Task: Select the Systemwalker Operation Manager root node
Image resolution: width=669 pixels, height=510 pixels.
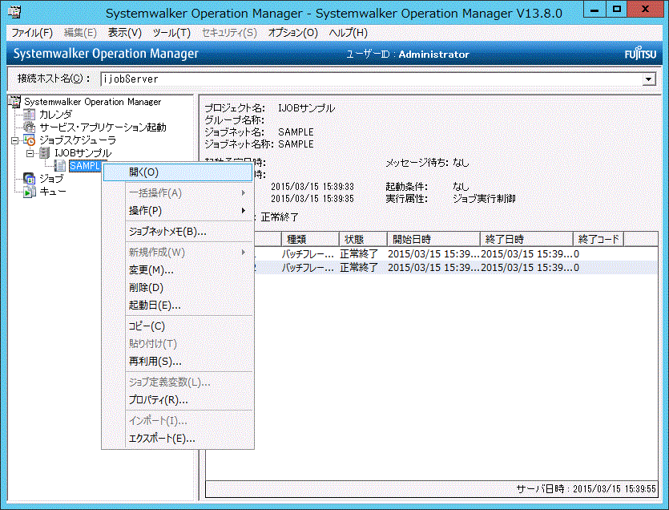Action: point(93,102)
